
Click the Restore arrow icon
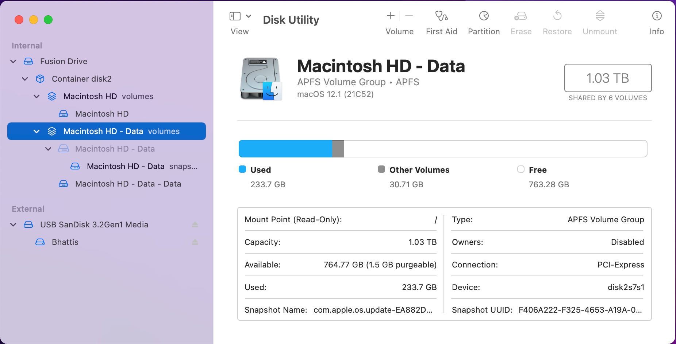click(557, 16)
